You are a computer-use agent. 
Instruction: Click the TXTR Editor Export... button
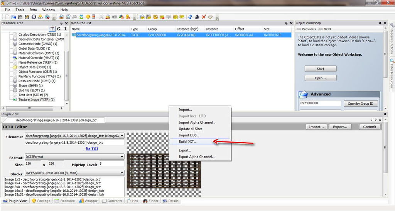point(340,127)
